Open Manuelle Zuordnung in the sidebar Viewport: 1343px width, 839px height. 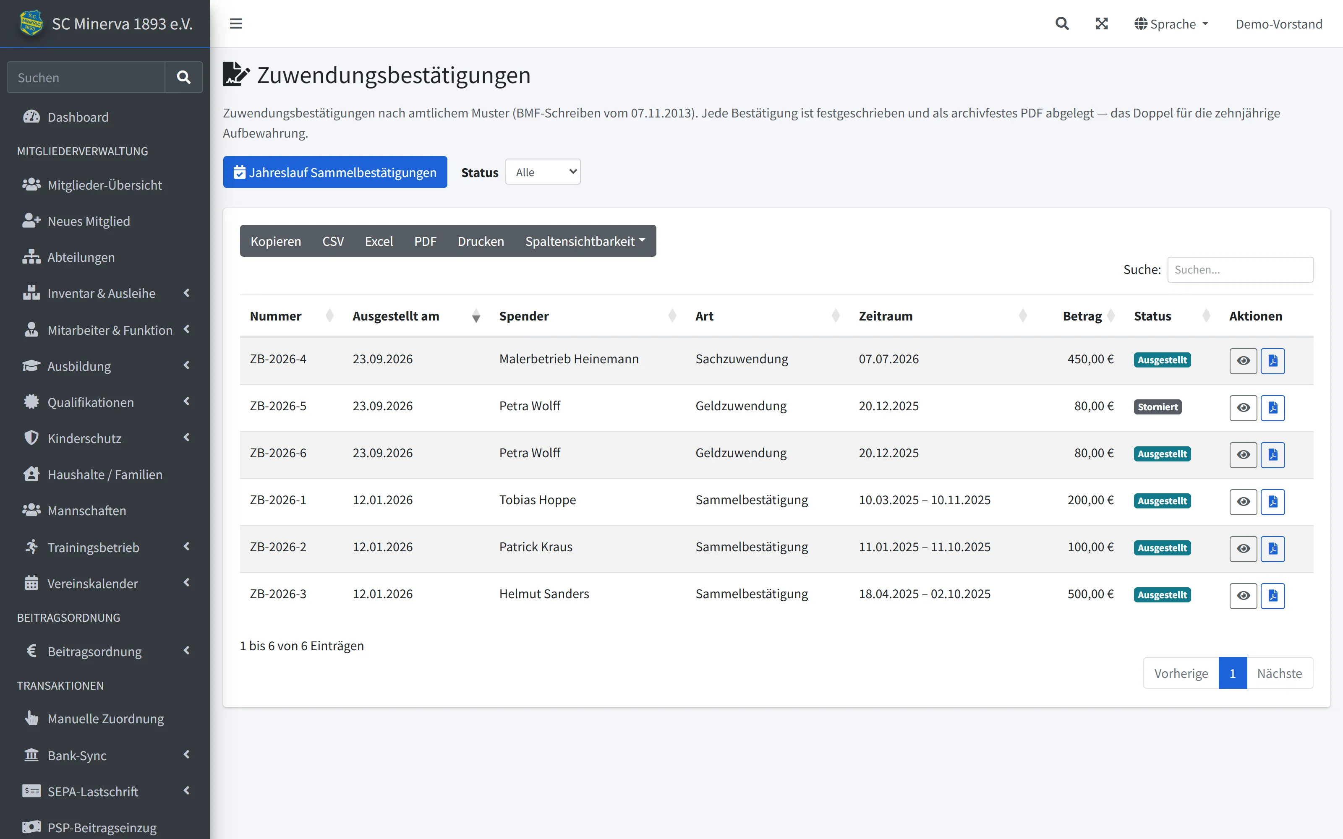click(x=105, y=719)
